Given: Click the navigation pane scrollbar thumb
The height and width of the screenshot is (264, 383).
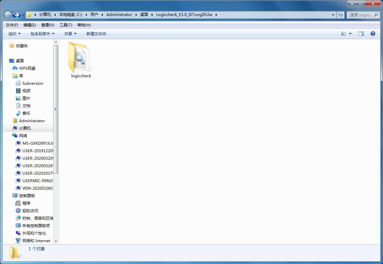Looking at the screenshot, I should click(56, 109).
